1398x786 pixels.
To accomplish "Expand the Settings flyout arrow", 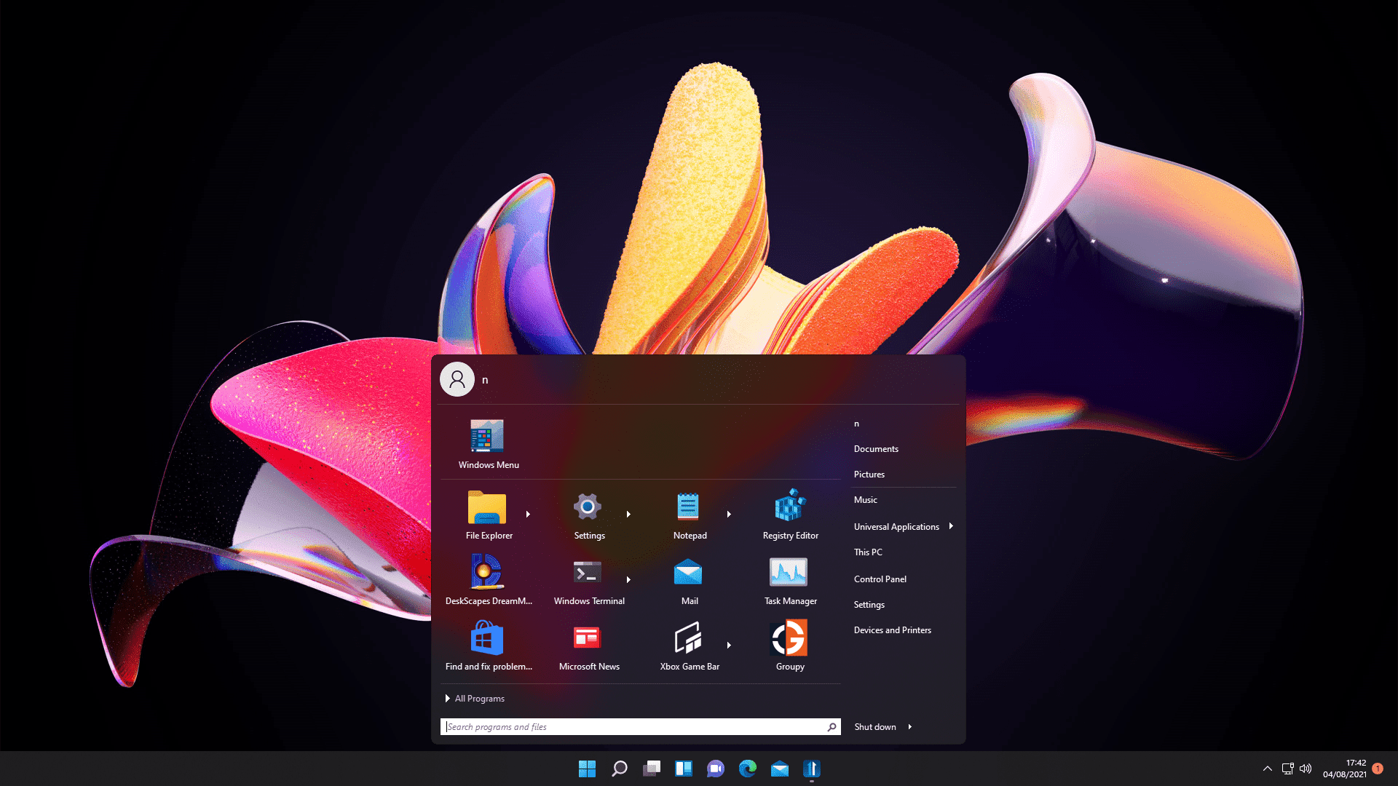I will pyautogui.click(x=629, y=513).
